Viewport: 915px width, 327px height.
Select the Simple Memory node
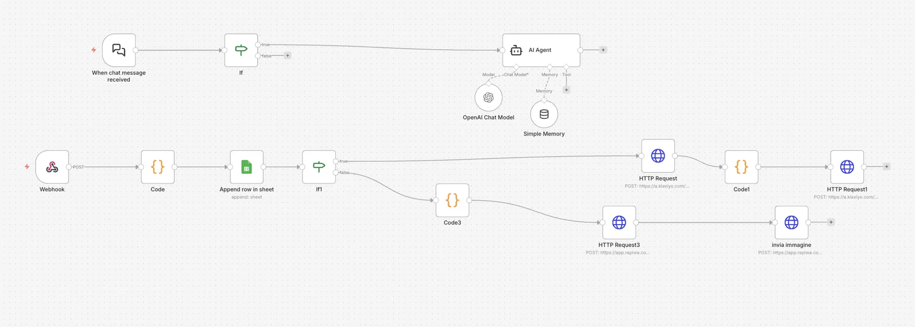pyautogui.click(x=544, y=114)
